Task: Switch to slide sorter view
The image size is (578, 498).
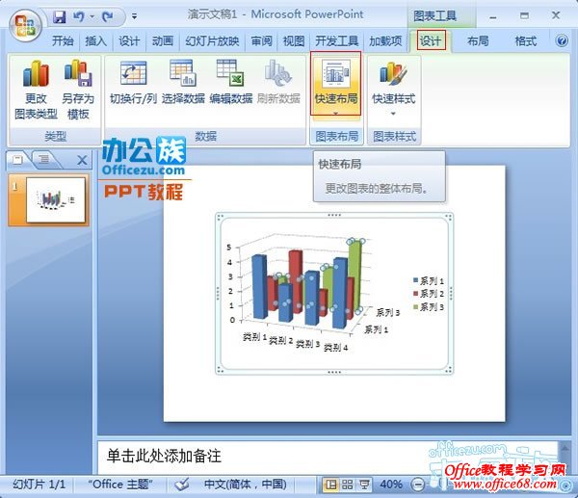Action: click(347, 485)
